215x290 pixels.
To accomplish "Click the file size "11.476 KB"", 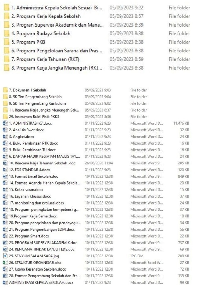I will (x=181, y=123).
